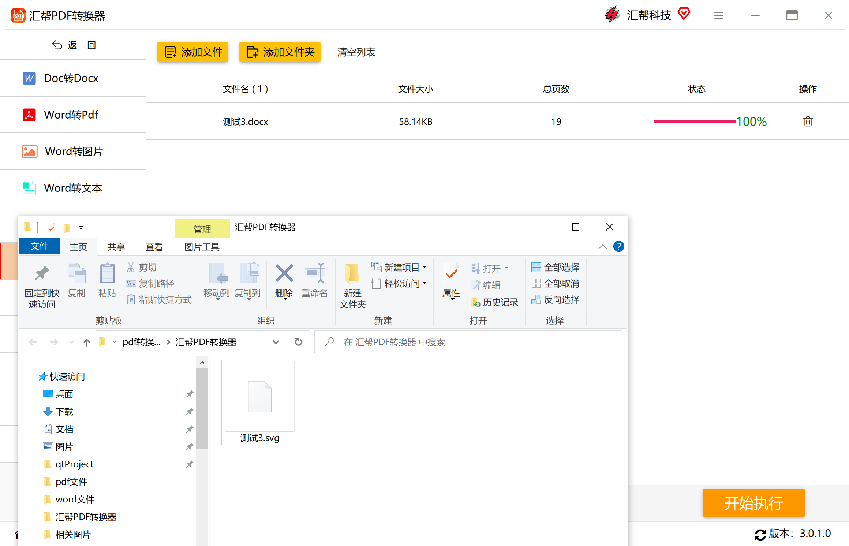Click the 剪切 scissors icon
The width and height of the screenshot is (849, 546).
point(131,268)
